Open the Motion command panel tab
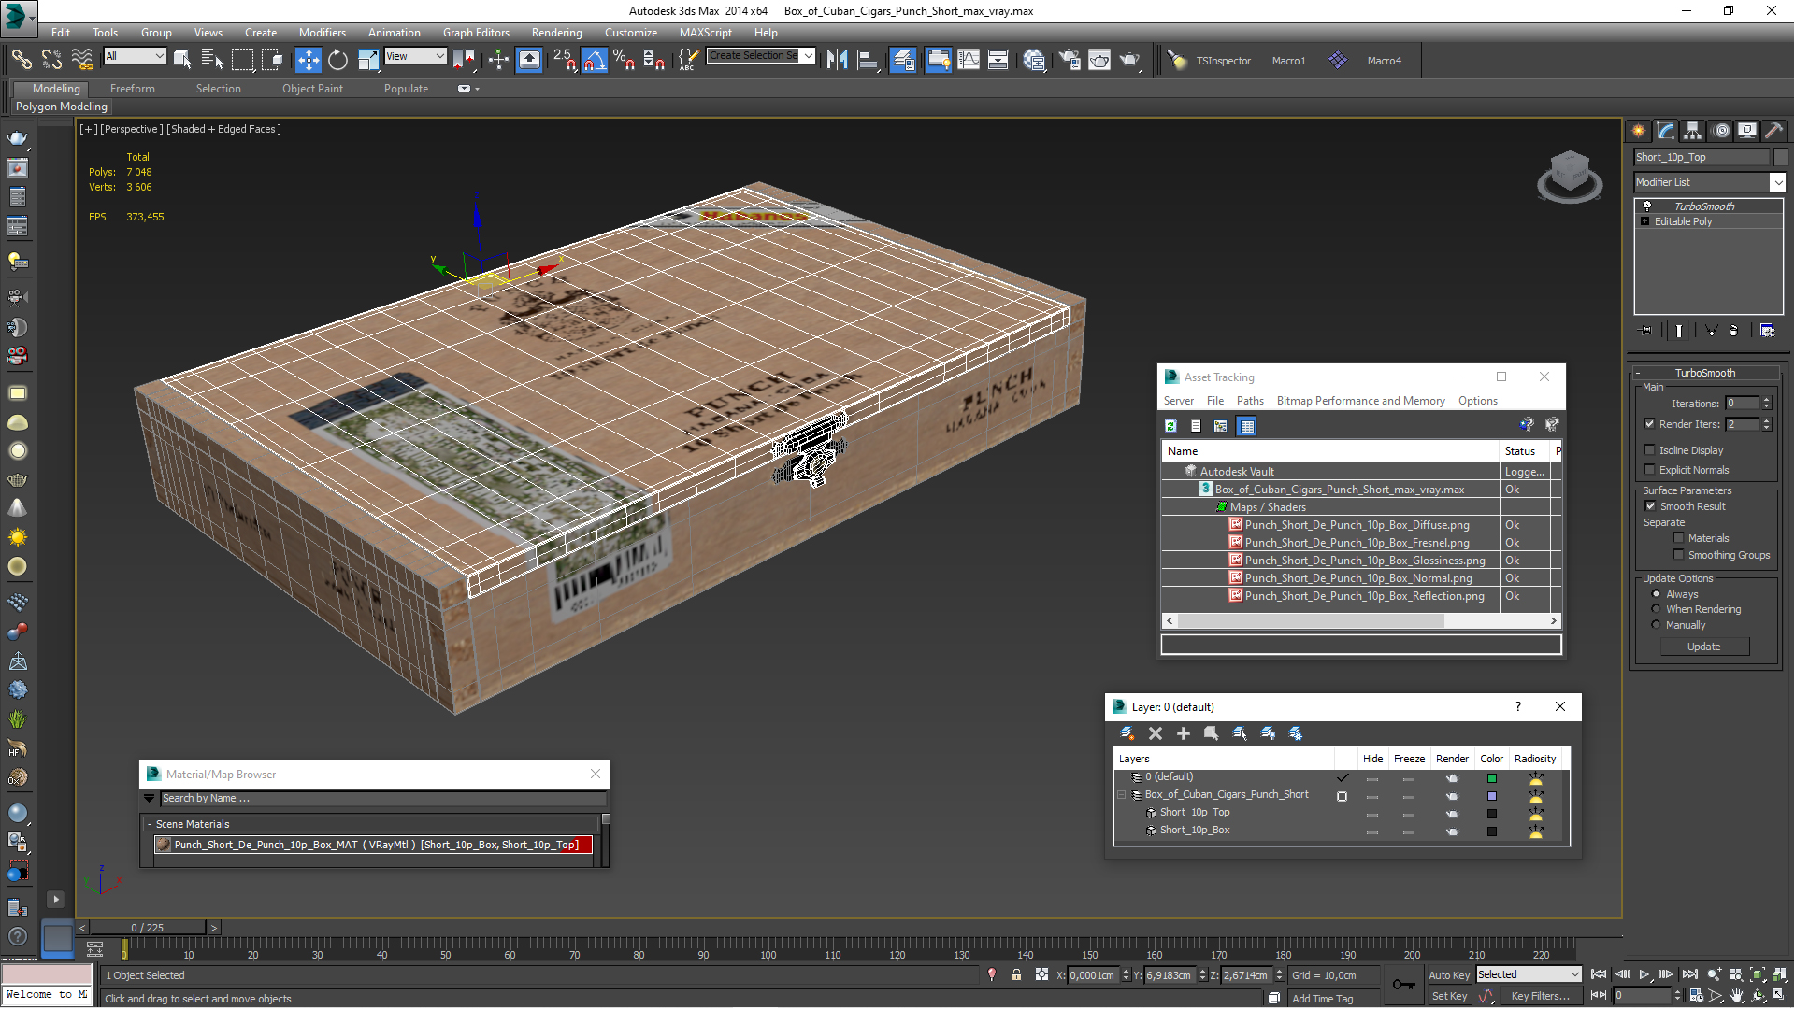 [x=1720, y=131]
